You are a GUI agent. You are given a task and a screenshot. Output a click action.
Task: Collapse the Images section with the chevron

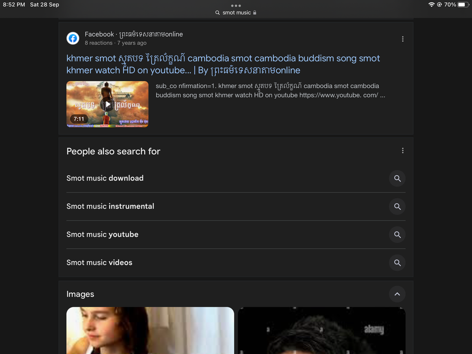[397, 294]
